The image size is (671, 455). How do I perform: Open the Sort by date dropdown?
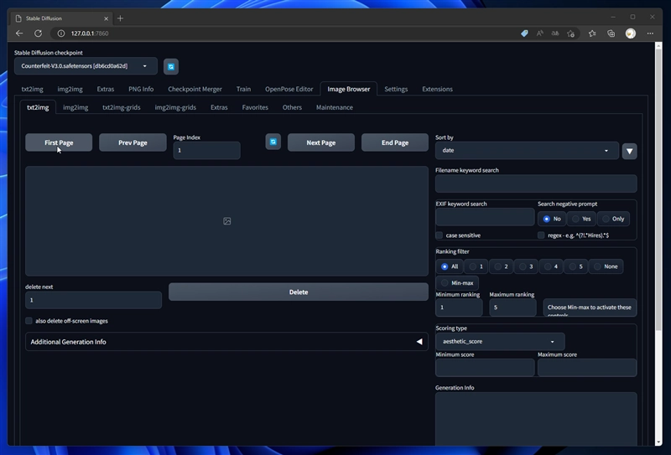point(527,151)
